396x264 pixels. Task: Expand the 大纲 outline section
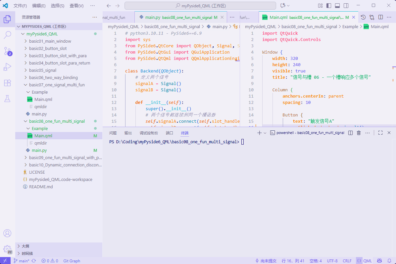pyautogui.click(x=59, y=246)
